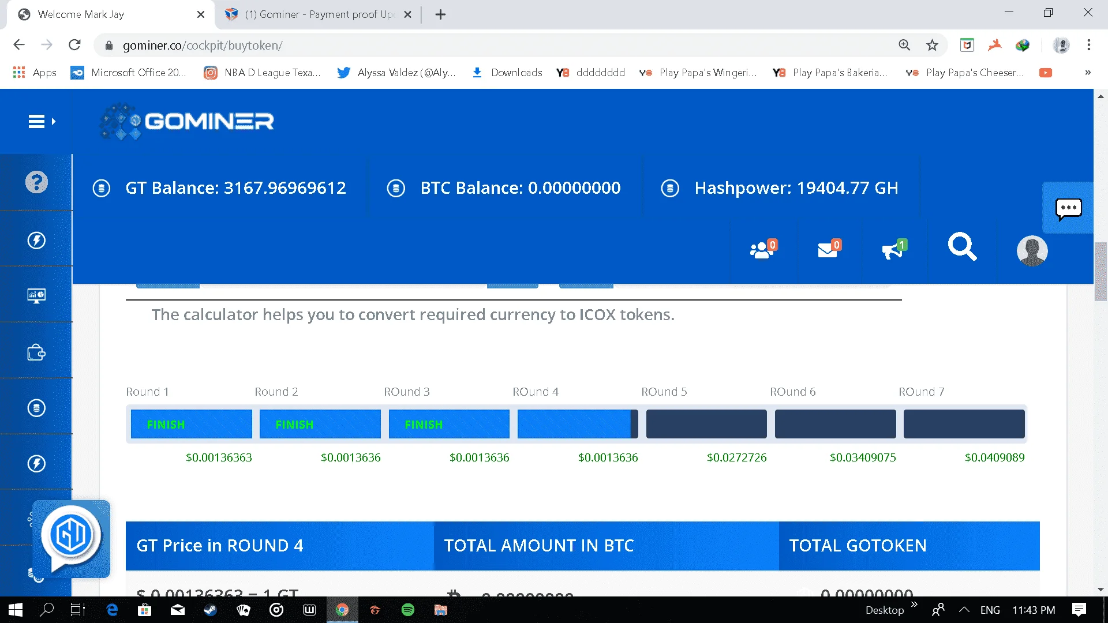Show more bookmarks chevron
The image size is (1108, 623).
[x=1088, y=73]
